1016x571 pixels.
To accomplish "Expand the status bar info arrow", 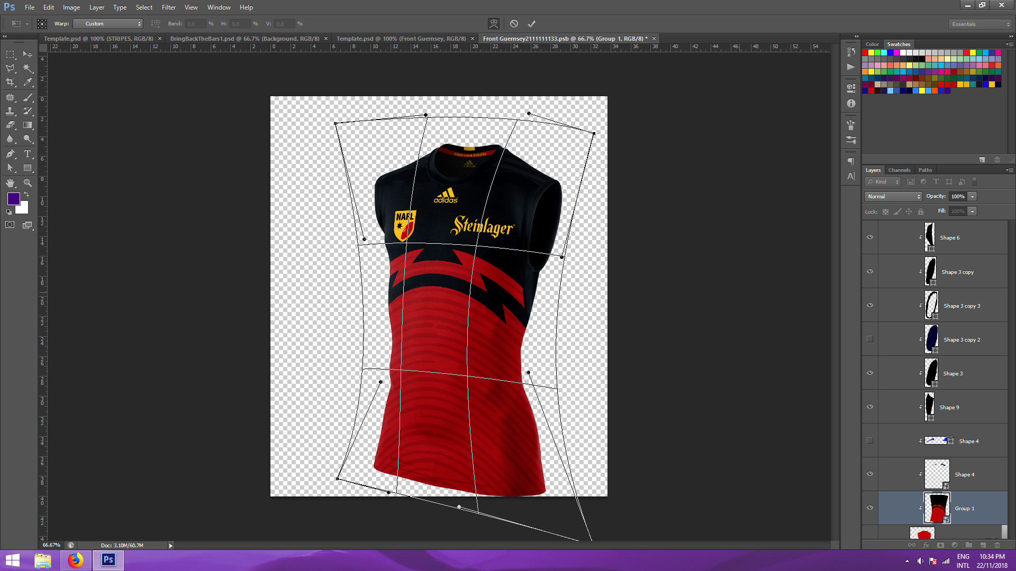I will coord(170,546).
